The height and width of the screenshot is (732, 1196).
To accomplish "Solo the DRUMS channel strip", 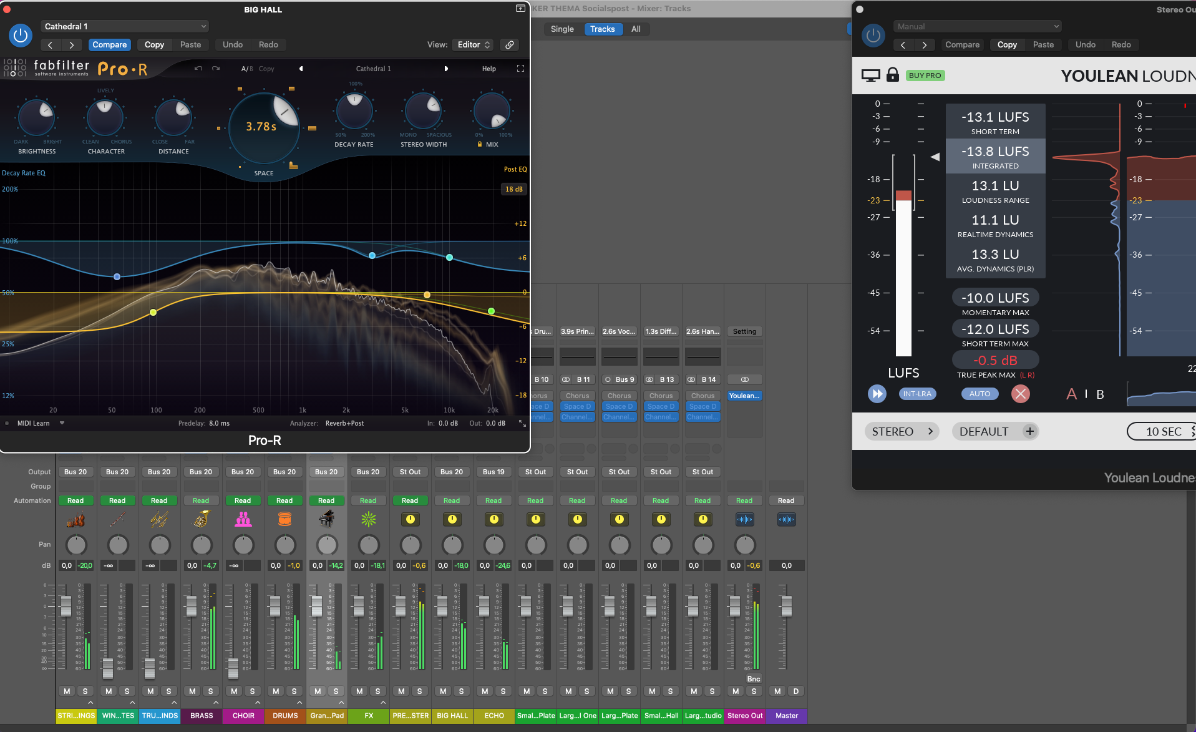I will (294, 691).
